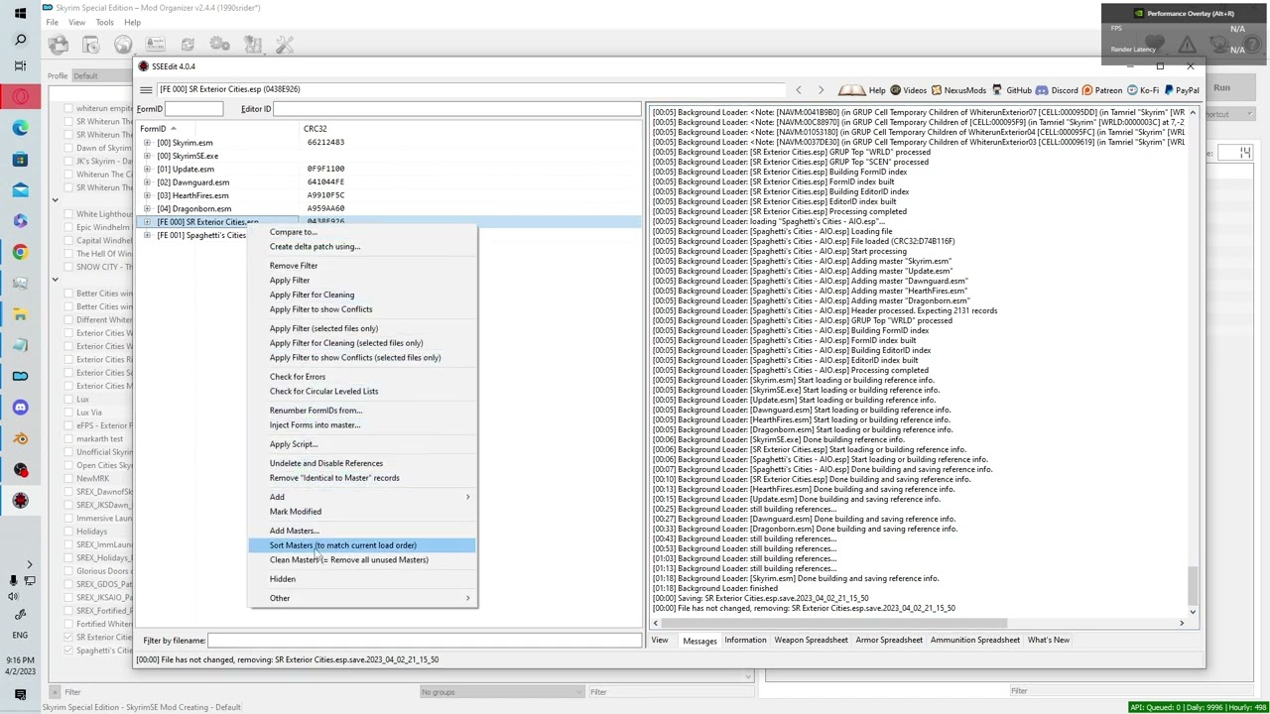Screen dimensions: 1270x714
Task: Click Mod Organizer refresh icon
Action: click(188, 45)
